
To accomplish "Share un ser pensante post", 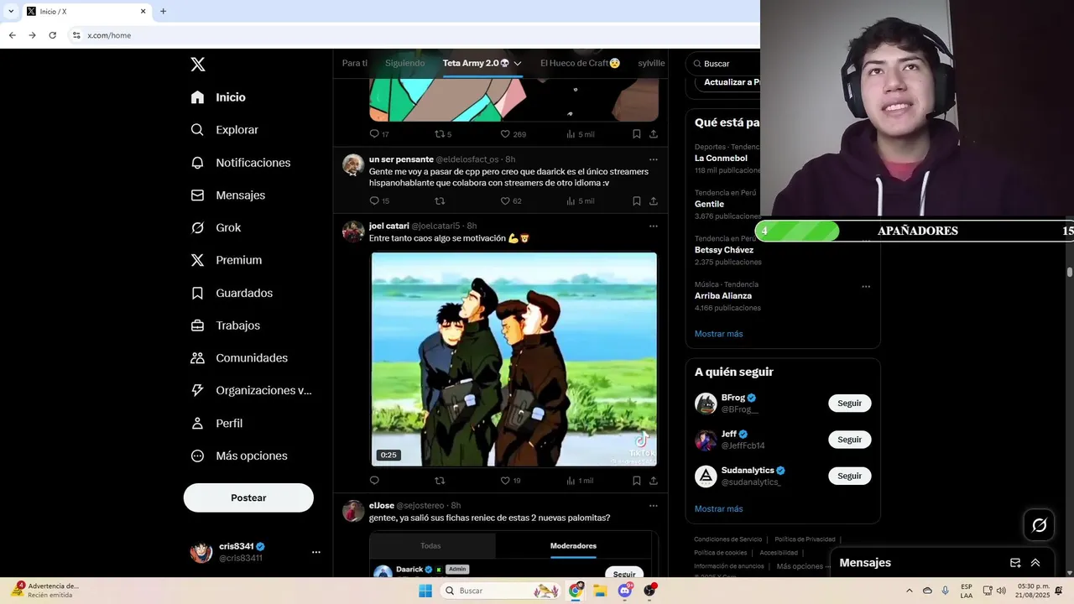I will point(654,200).
